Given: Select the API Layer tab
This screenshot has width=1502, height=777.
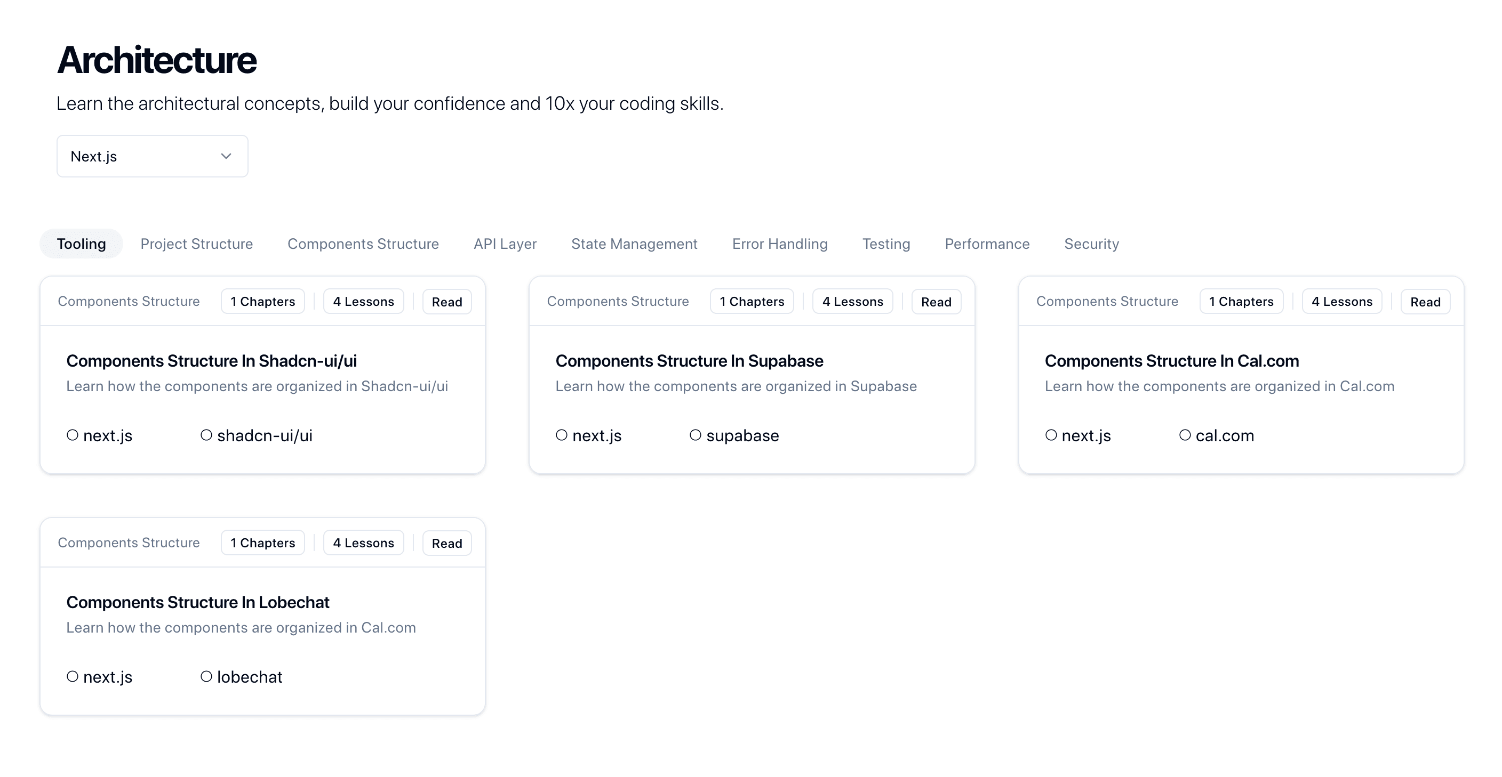Looking at the screenshot, I should point(504,244).
